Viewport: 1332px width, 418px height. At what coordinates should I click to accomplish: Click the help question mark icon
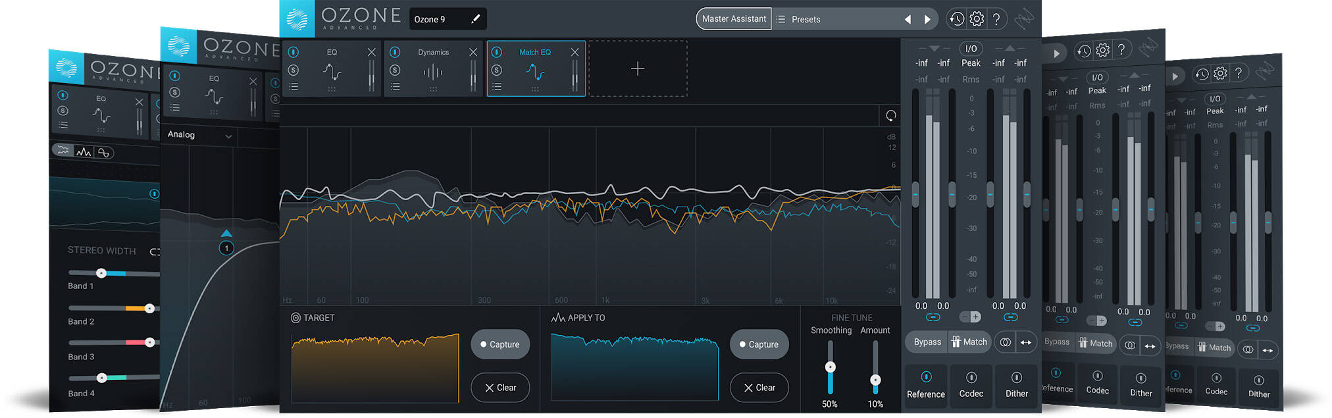click(996, 19)
